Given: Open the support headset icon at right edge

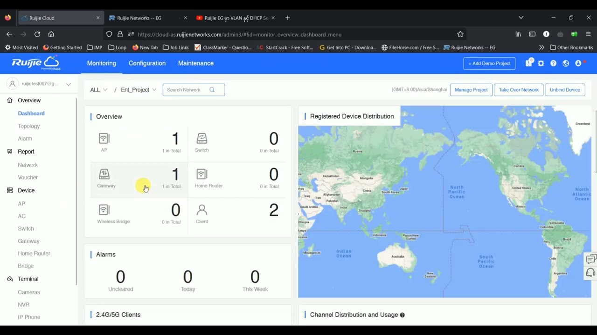Looking at the screenshot, I should click(591, 273).
